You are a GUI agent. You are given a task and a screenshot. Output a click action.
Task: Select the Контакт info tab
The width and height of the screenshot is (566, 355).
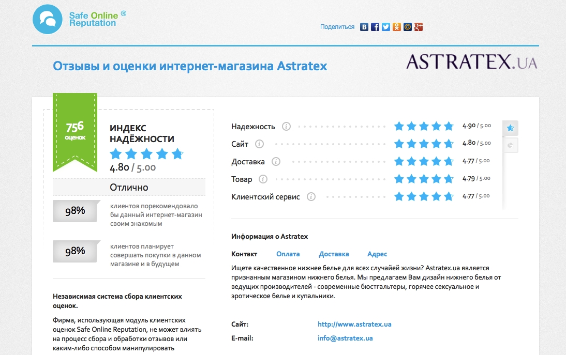[244, 254]
